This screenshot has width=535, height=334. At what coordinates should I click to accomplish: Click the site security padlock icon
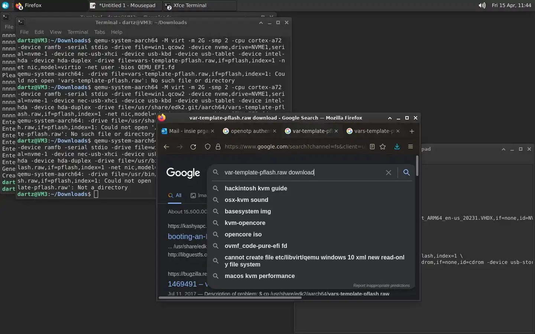(x=218, y=147)
